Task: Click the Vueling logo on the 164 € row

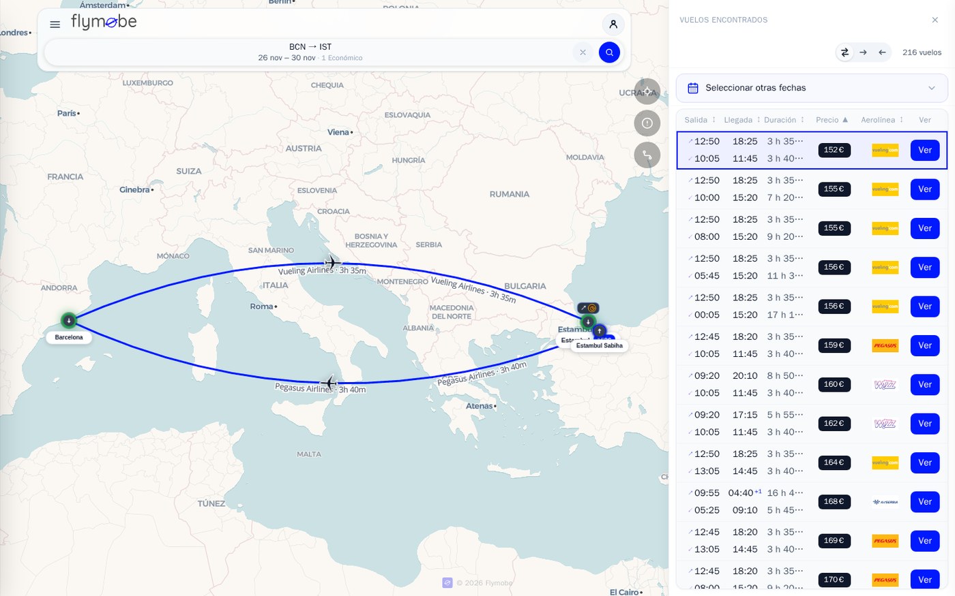Action: tap(885, 462)
